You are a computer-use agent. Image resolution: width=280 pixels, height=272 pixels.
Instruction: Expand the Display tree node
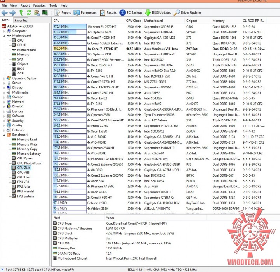click(x=4, y=88)
